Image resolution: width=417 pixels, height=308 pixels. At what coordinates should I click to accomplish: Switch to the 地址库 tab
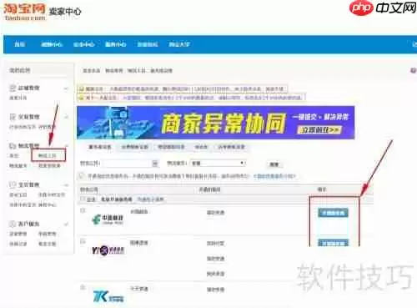pyautogui.click(x=201, y=147)
